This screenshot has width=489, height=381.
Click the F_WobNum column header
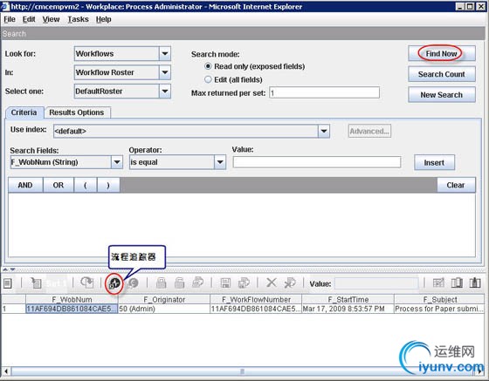tap(72, 299)
